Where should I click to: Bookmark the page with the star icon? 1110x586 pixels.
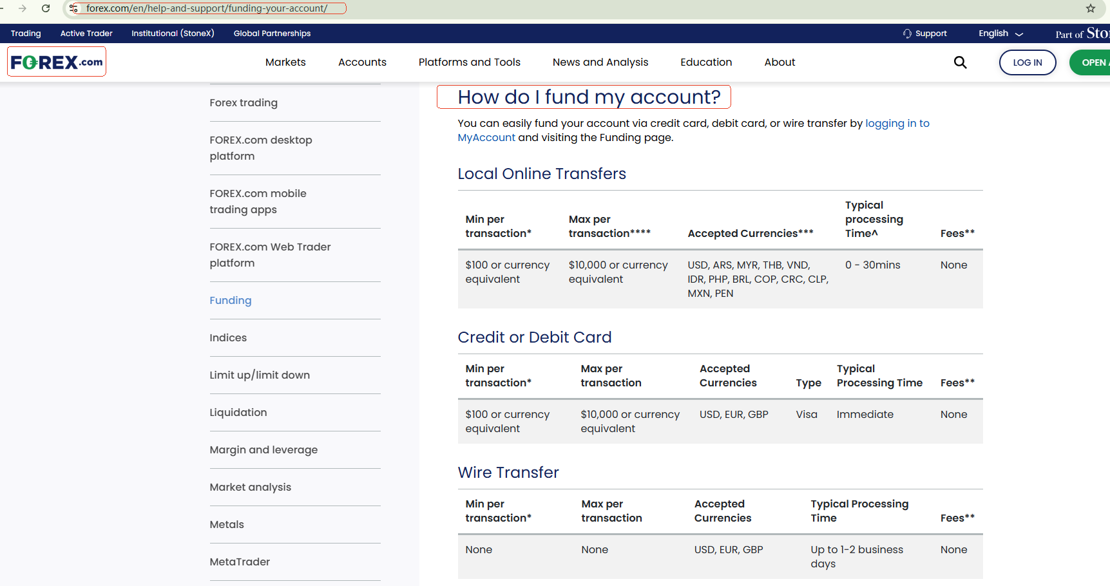tap(1090, 8)
